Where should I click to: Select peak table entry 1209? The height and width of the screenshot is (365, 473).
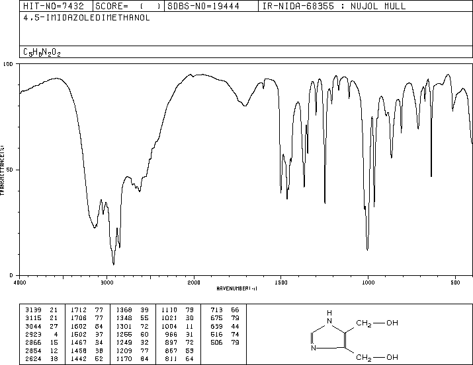[124, 350]
